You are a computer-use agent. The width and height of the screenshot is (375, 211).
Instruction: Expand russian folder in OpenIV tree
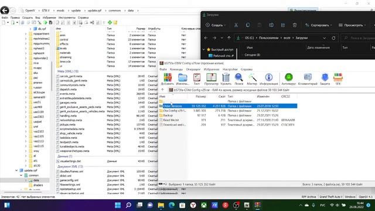pos(26,87)
